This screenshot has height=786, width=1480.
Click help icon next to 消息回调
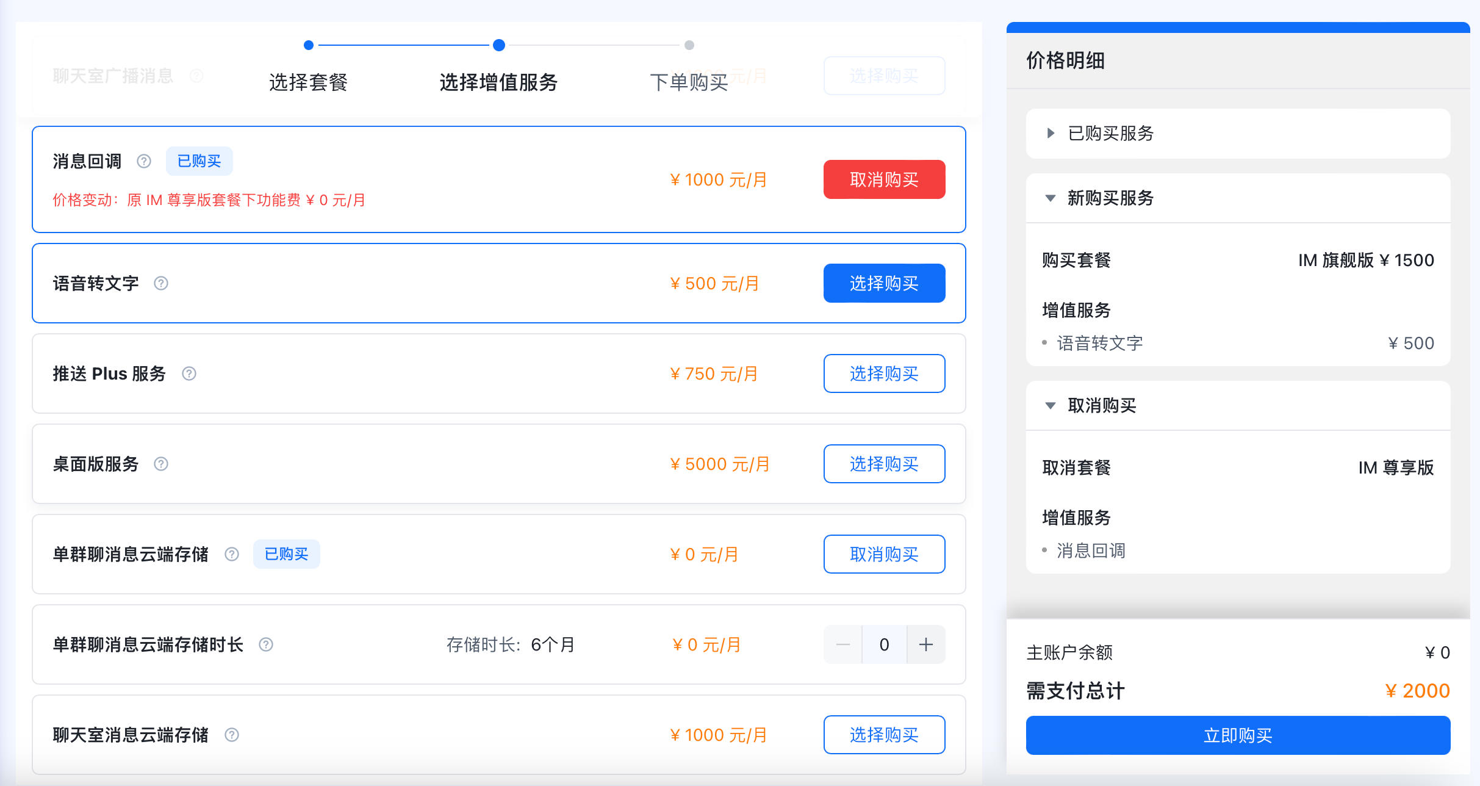pyautogui.click(x=144, y=161)
